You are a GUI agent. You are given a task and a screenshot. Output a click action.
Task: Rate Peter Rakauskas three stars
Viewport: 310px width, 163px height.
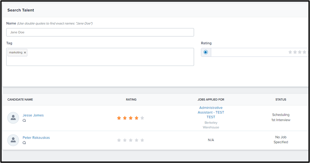(x=131, y=140)
